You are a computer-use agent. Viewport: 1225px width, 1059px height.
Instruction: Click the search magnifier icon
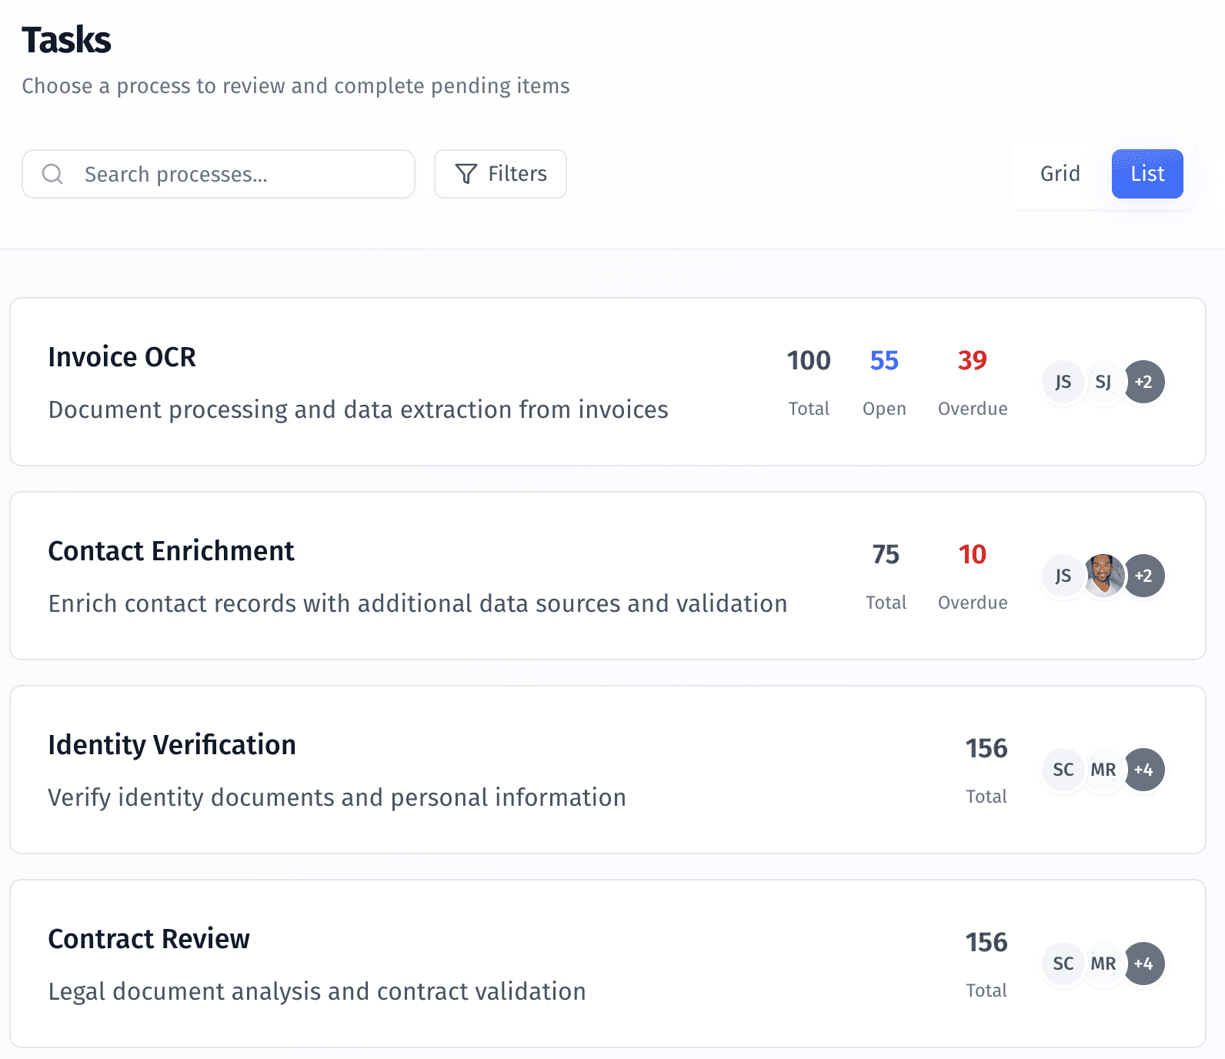[x=52, y=174]
